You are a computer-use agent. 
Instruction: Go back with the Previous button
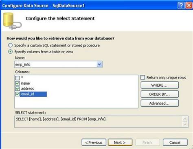(x=94, y=142)
